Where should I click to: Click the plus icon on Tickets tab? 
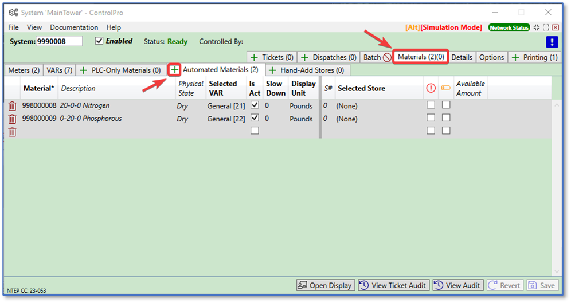[255, 57]
